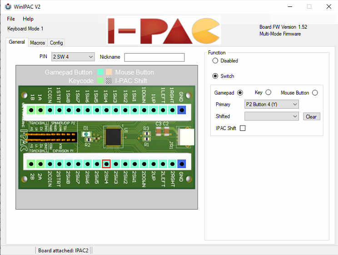Select the 1STRT pin on the top row
338x255 pixels.
click(x=59, y=110)
